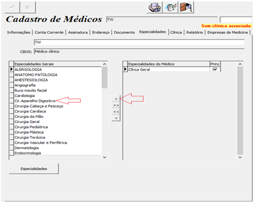Select Cir.Aparelho Digestivo in the list
Screen dimensions: 254x203
(x=57, y=101)
